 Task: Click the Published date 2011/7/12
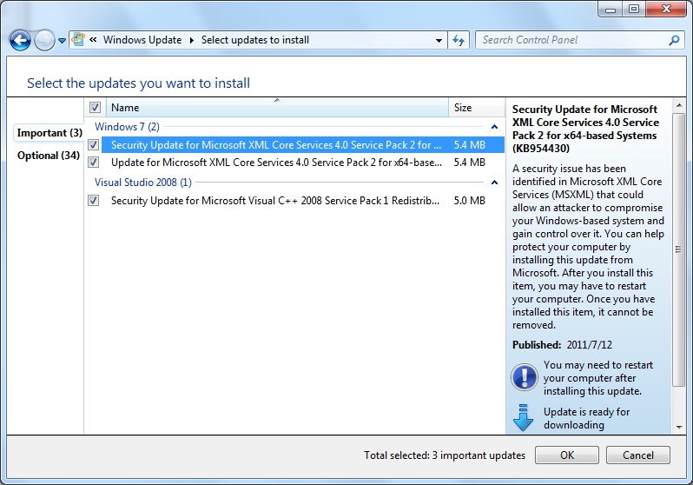click(x=590, y=345)
